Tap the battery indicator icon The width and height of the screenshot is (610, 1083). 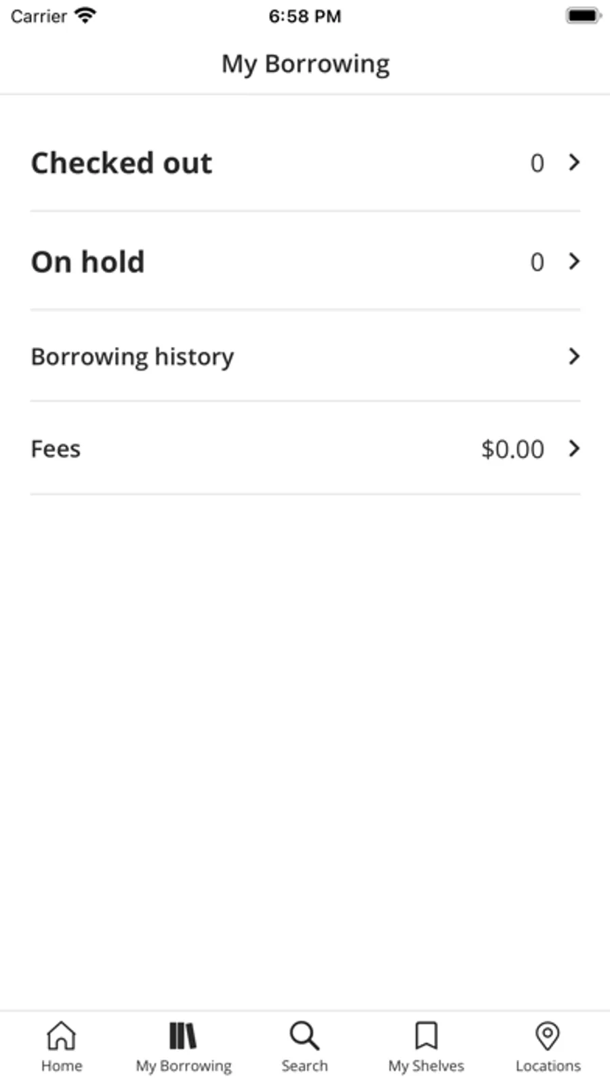click(x=584, y=16)
